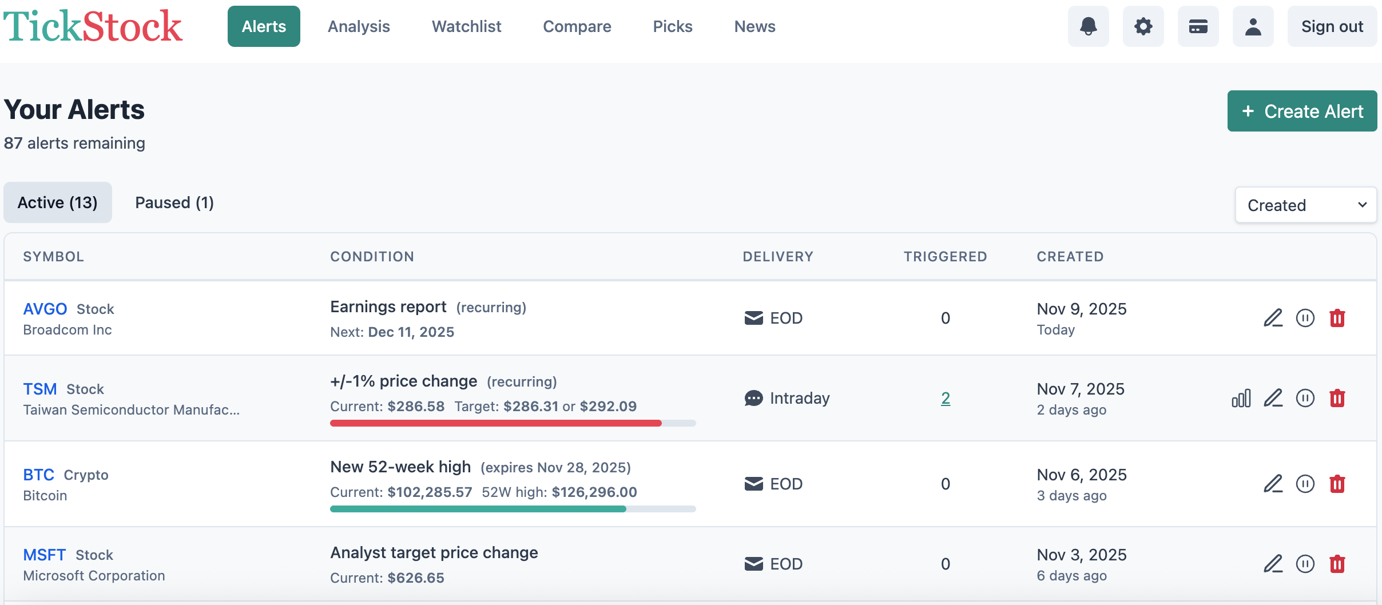Switch to the Paused (1) tab
1382x605 pixels.
tap(174, 202)
